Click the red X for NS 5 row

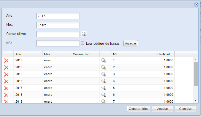pyautogui.click(x=6, y=88)
